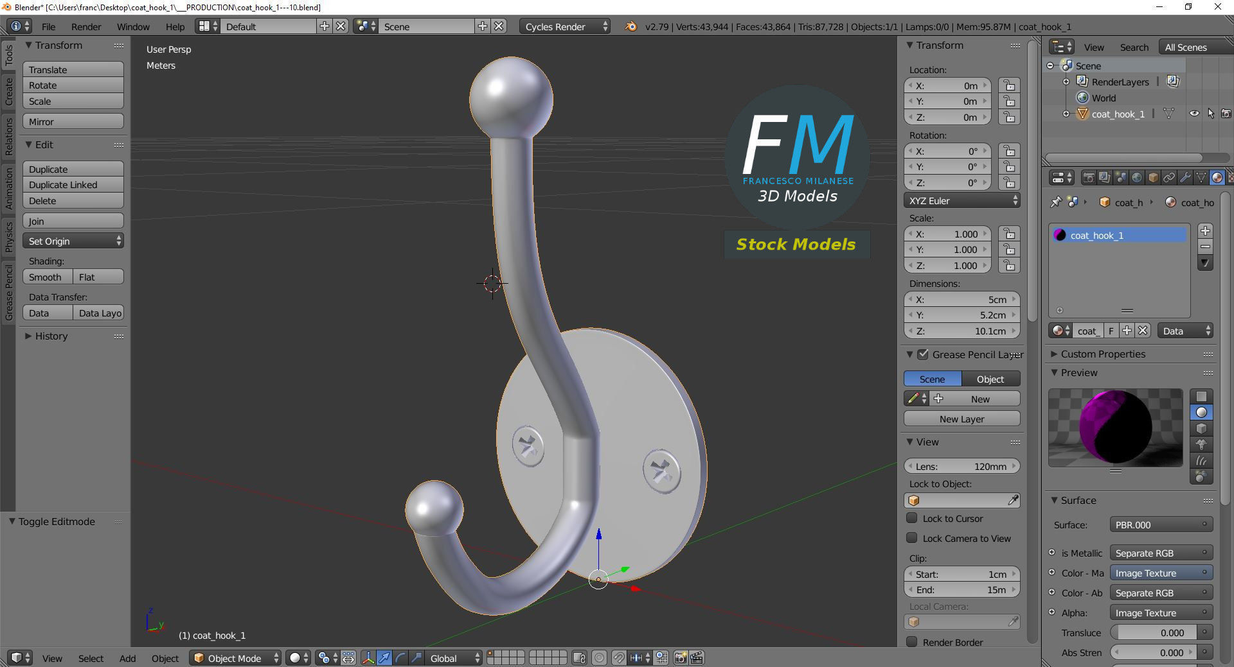
Task: Click the Smooth shading button
Action: pos(48,277)
